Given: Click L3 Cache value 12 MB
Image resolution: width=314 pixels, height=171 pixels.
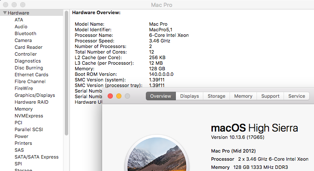Looking at the screenshot, I should point(156,63).
